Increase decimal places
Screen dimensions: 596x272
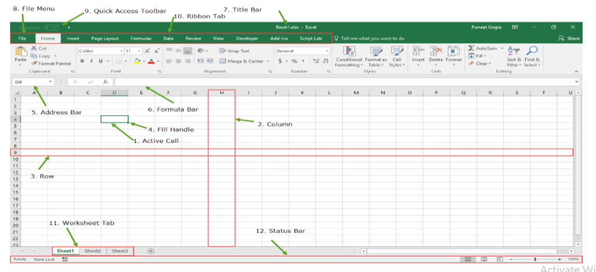316,61
